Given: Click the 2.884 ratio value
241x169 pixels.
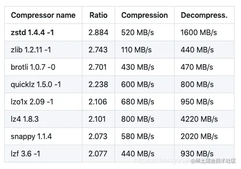Looking at the screenshot, I should point(98,33).
